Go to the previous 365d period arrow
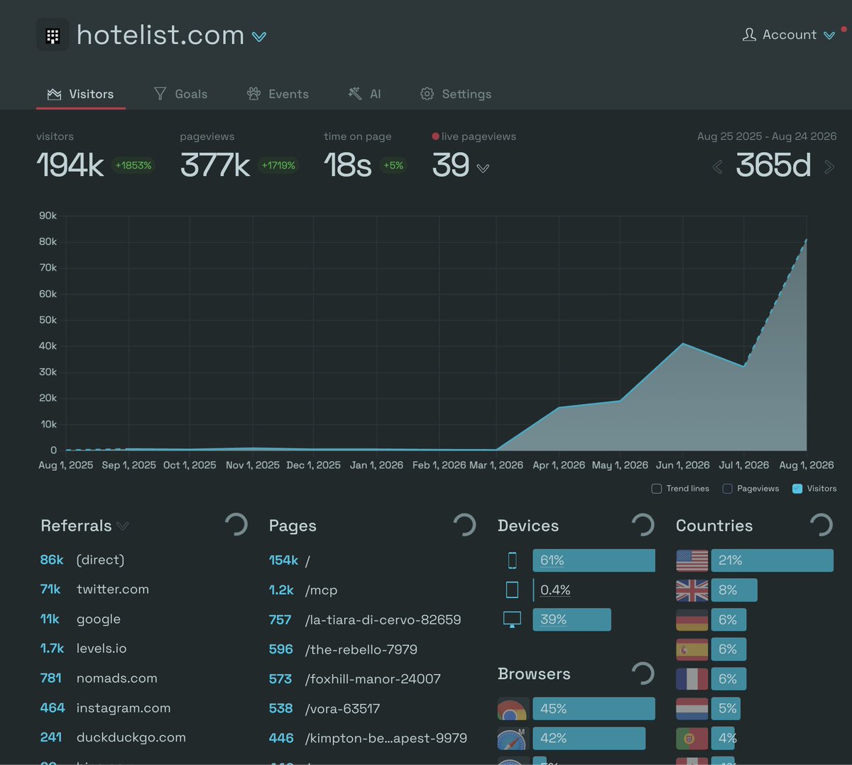The image size is (852, 765). (x=718, y=167)
